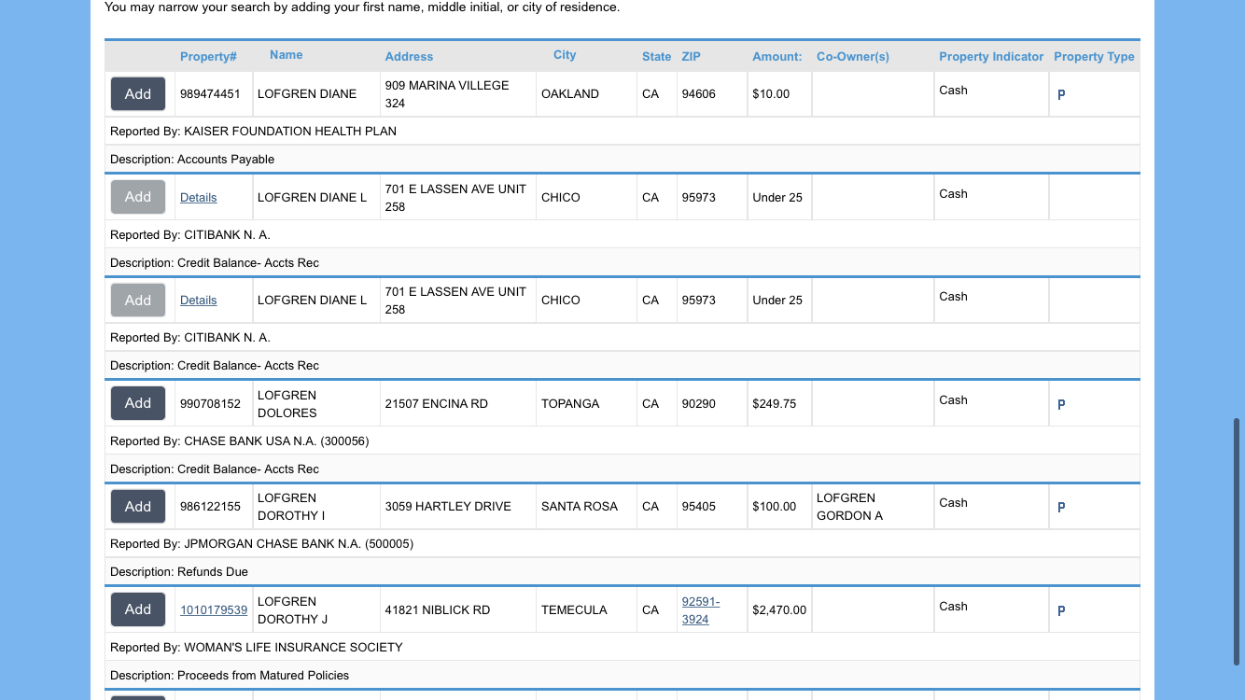Viewport: 1245px width, 700px height.
Task: Click the Property Indicator column header
Action: click(991, 57)
